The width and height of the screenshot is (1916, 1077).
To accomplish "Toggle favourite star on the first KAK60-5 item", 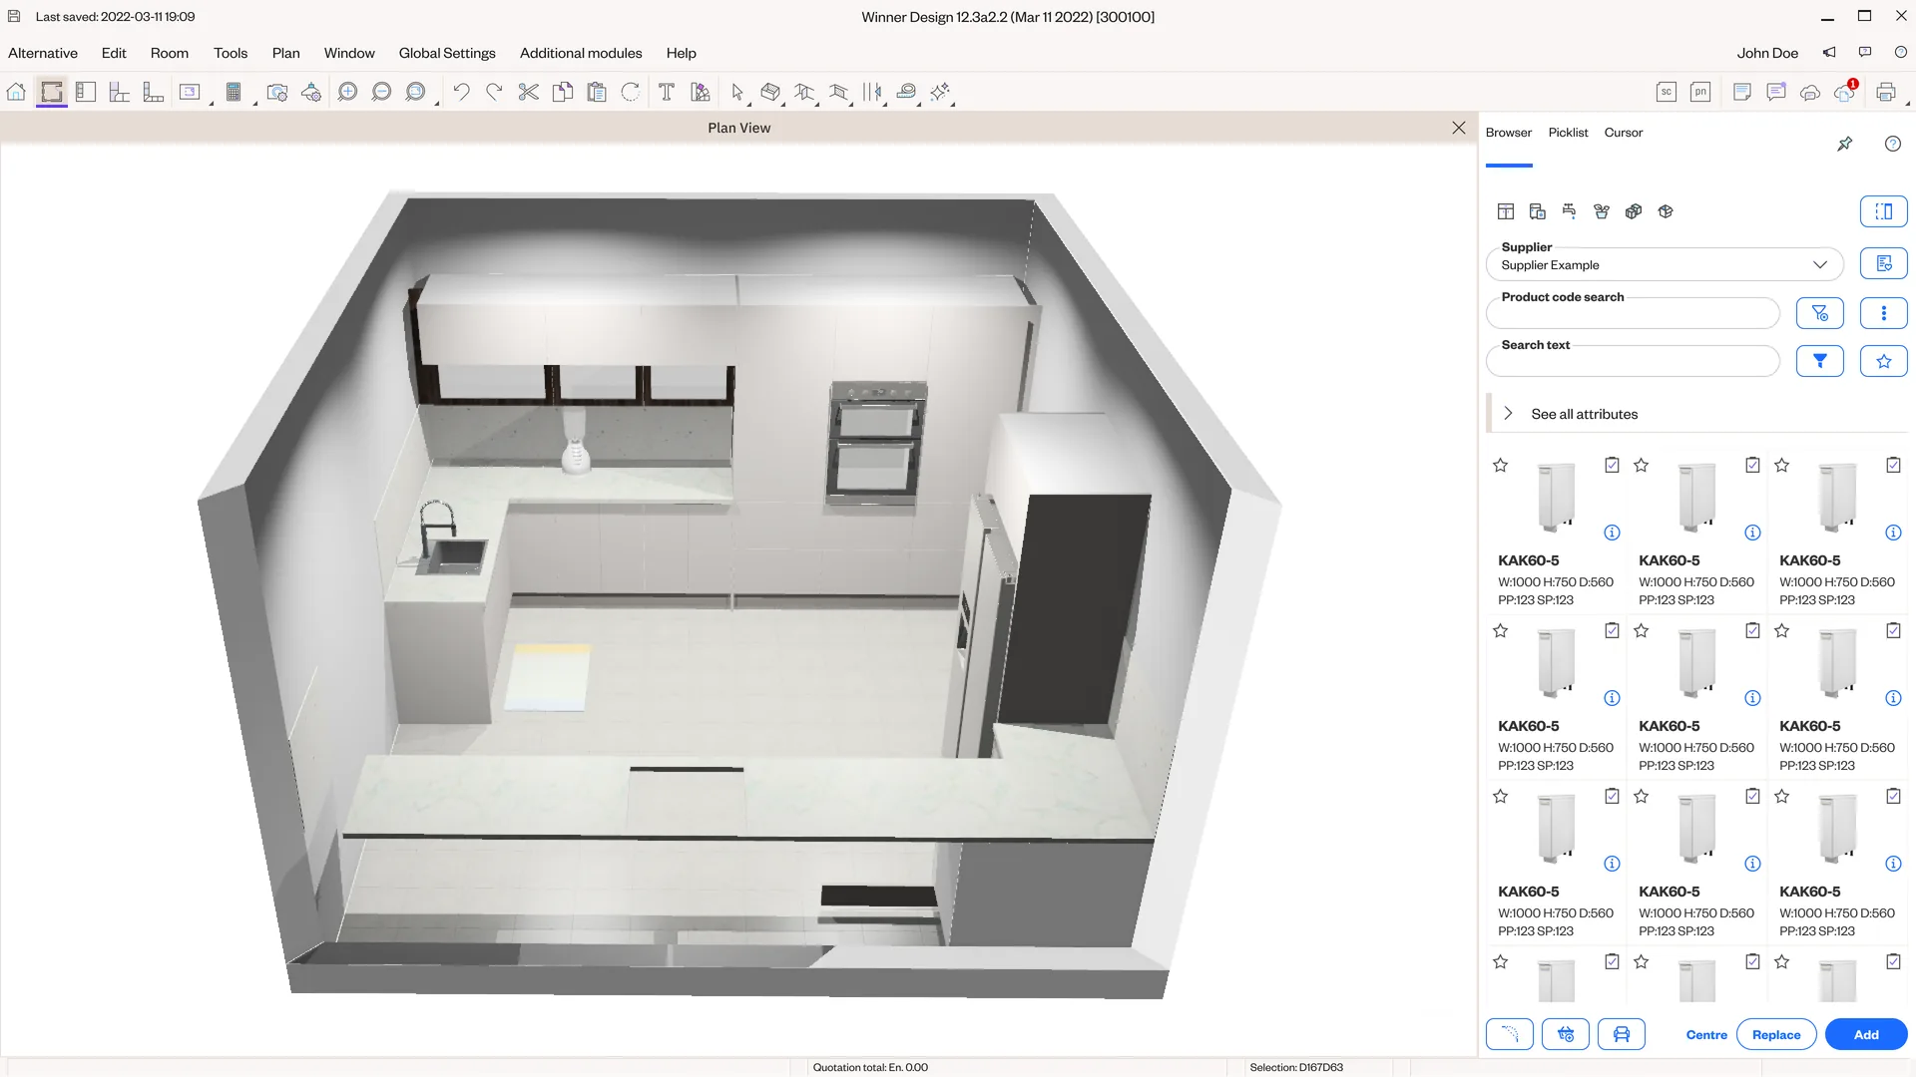I will pos(1500,465).
